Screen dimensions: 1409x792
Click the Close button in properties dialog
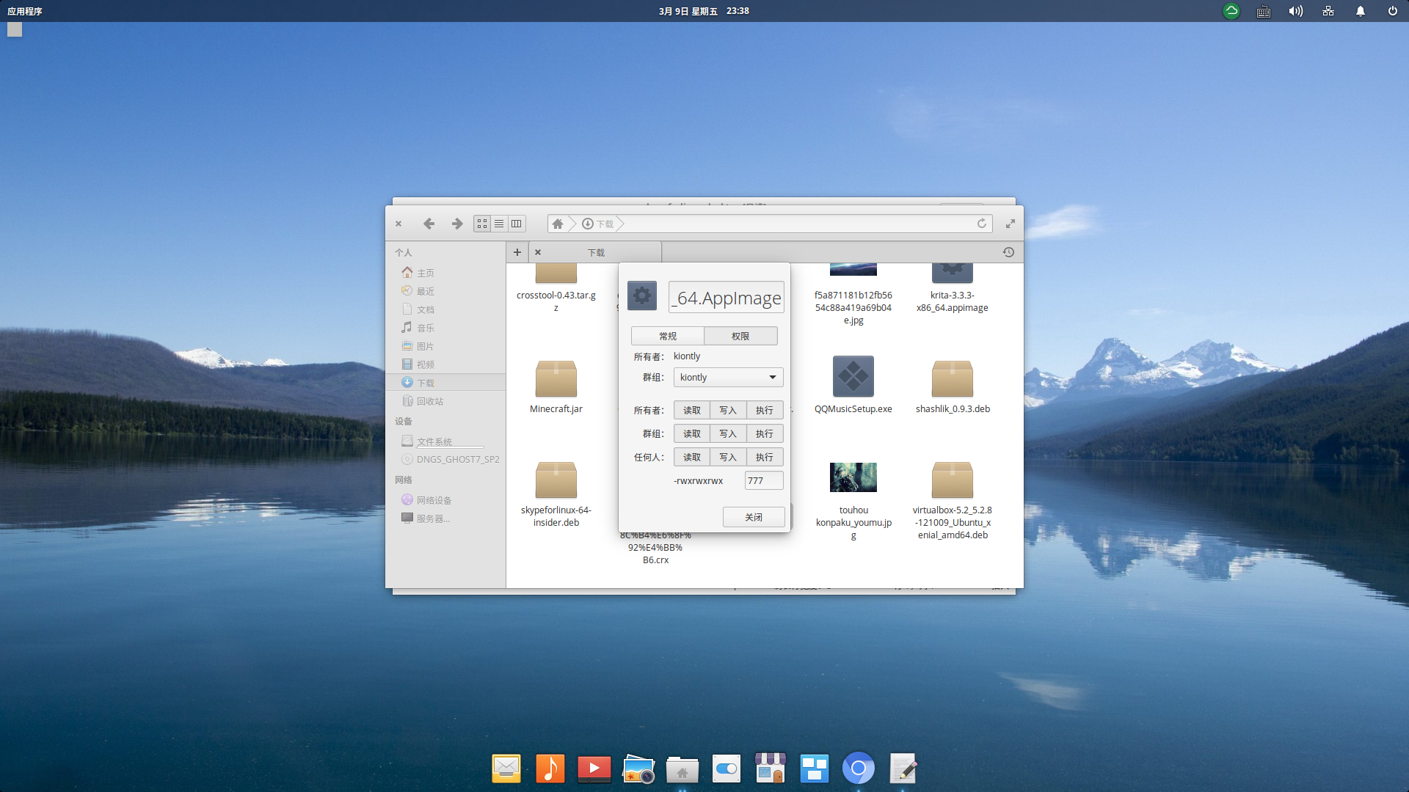pyautogui.click(x=753, y=518)
